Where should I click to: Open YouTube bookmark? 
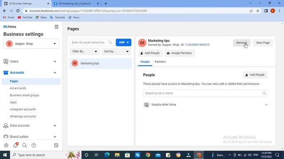(25, 18)
